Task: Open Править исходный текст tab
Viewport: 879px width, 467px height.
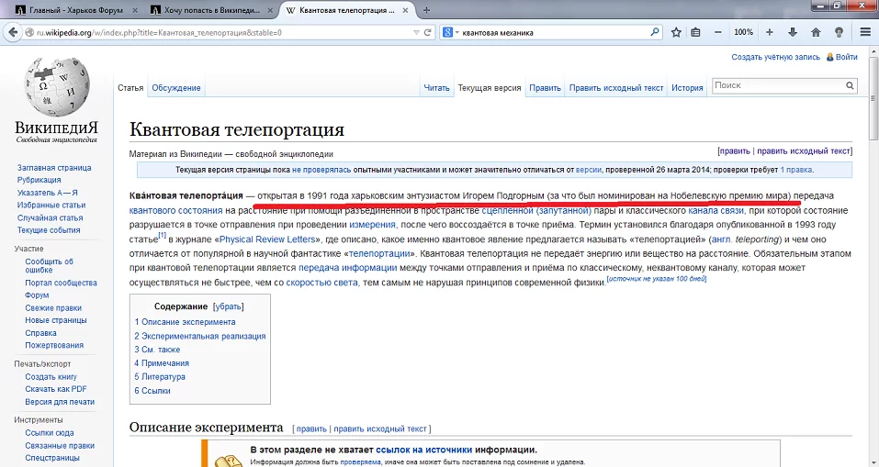Action: point(616,88)
